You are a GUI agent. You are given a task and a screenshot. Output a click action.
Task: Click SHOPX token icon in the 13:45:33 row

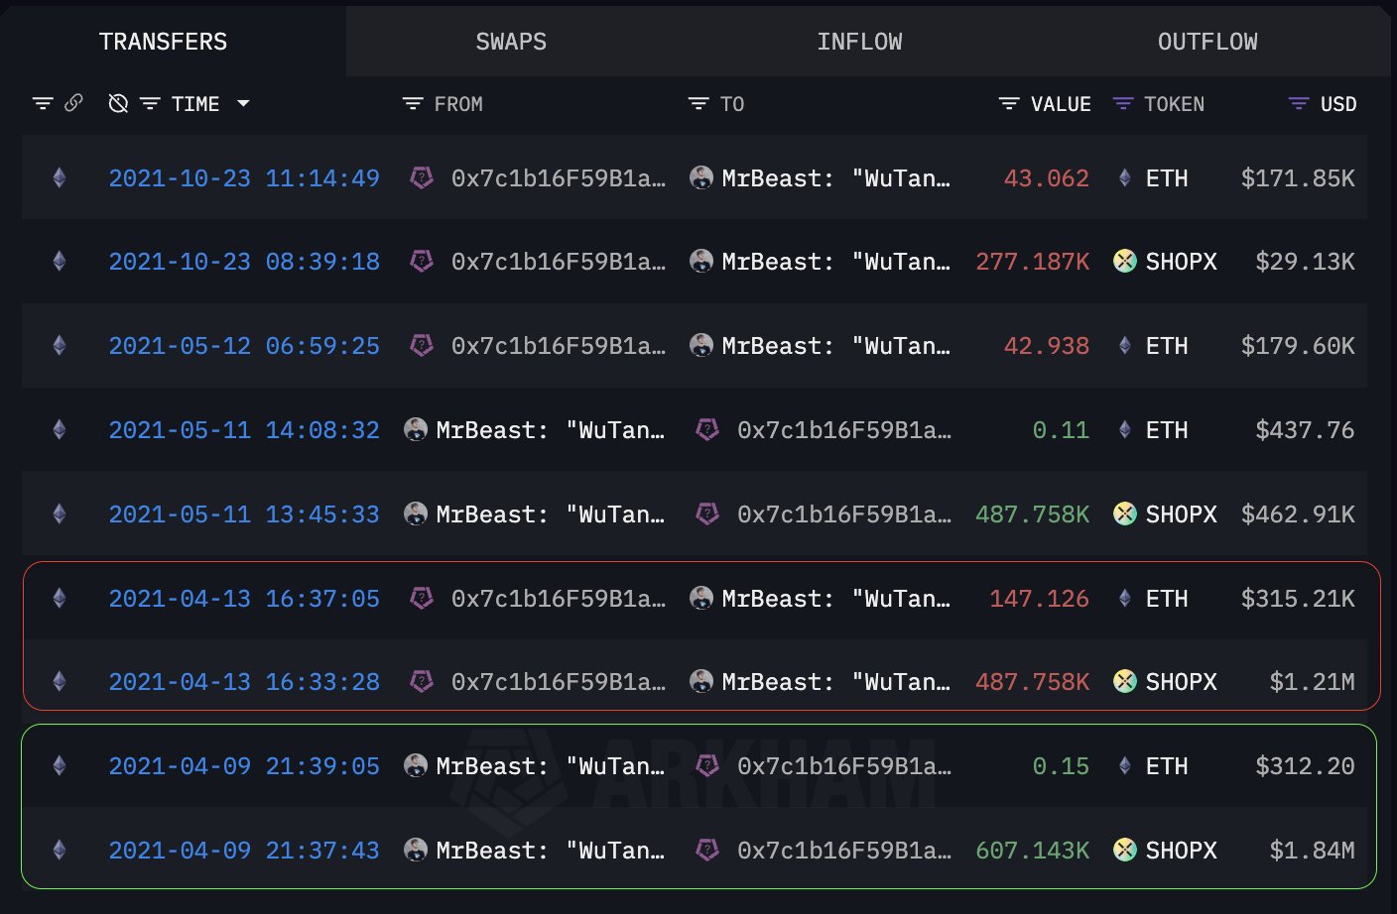[1124, 514]
